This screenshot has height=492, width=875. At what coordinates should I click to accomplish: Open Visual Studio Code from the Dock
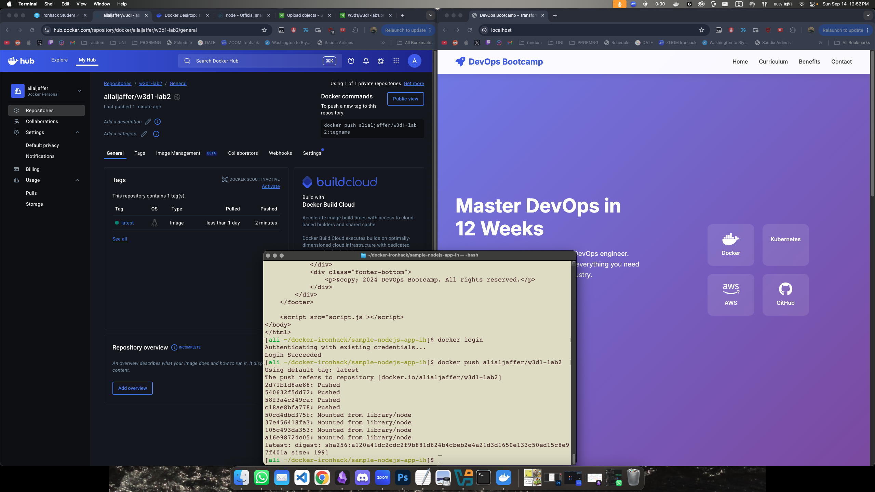pos(302,478)
